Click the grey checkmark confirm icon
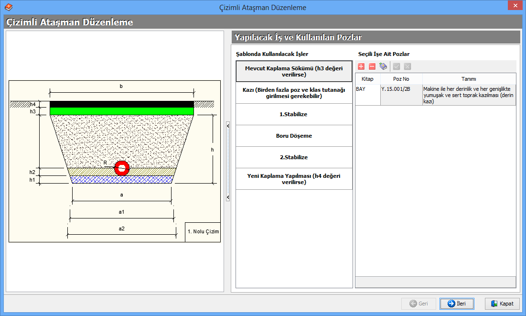 (x=397, y=66)
